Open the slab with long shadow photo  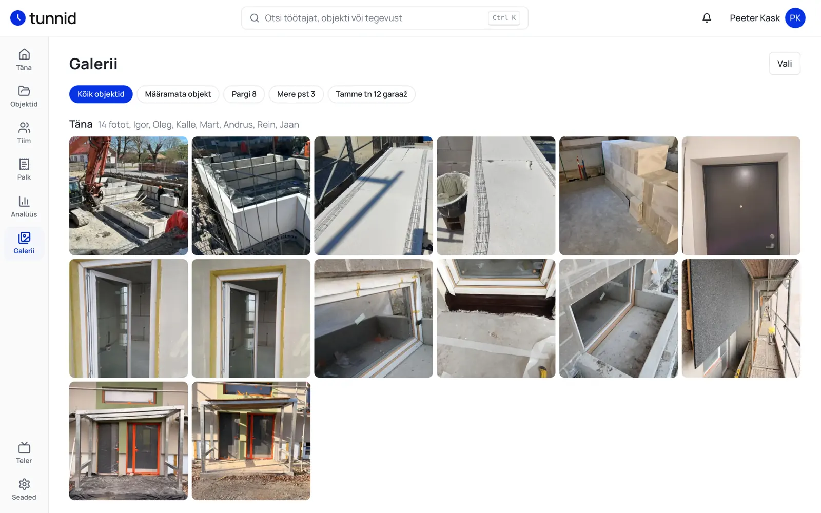(x=374, y=196)
